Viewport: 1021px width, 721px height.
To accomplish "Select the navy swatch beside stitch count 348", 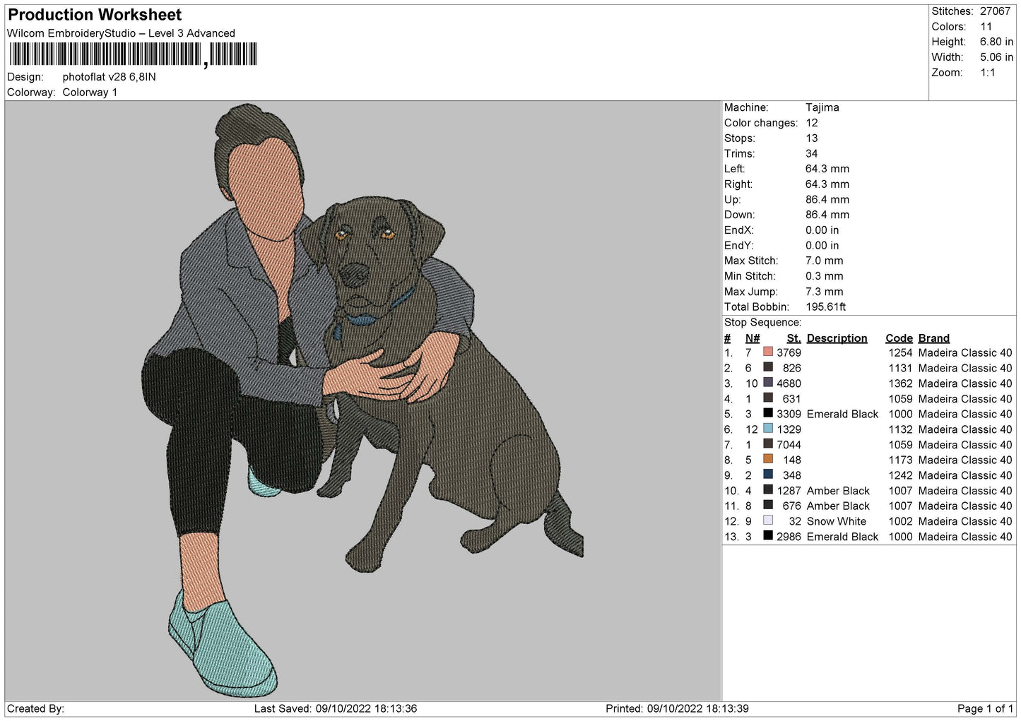I will coord(768,475).
